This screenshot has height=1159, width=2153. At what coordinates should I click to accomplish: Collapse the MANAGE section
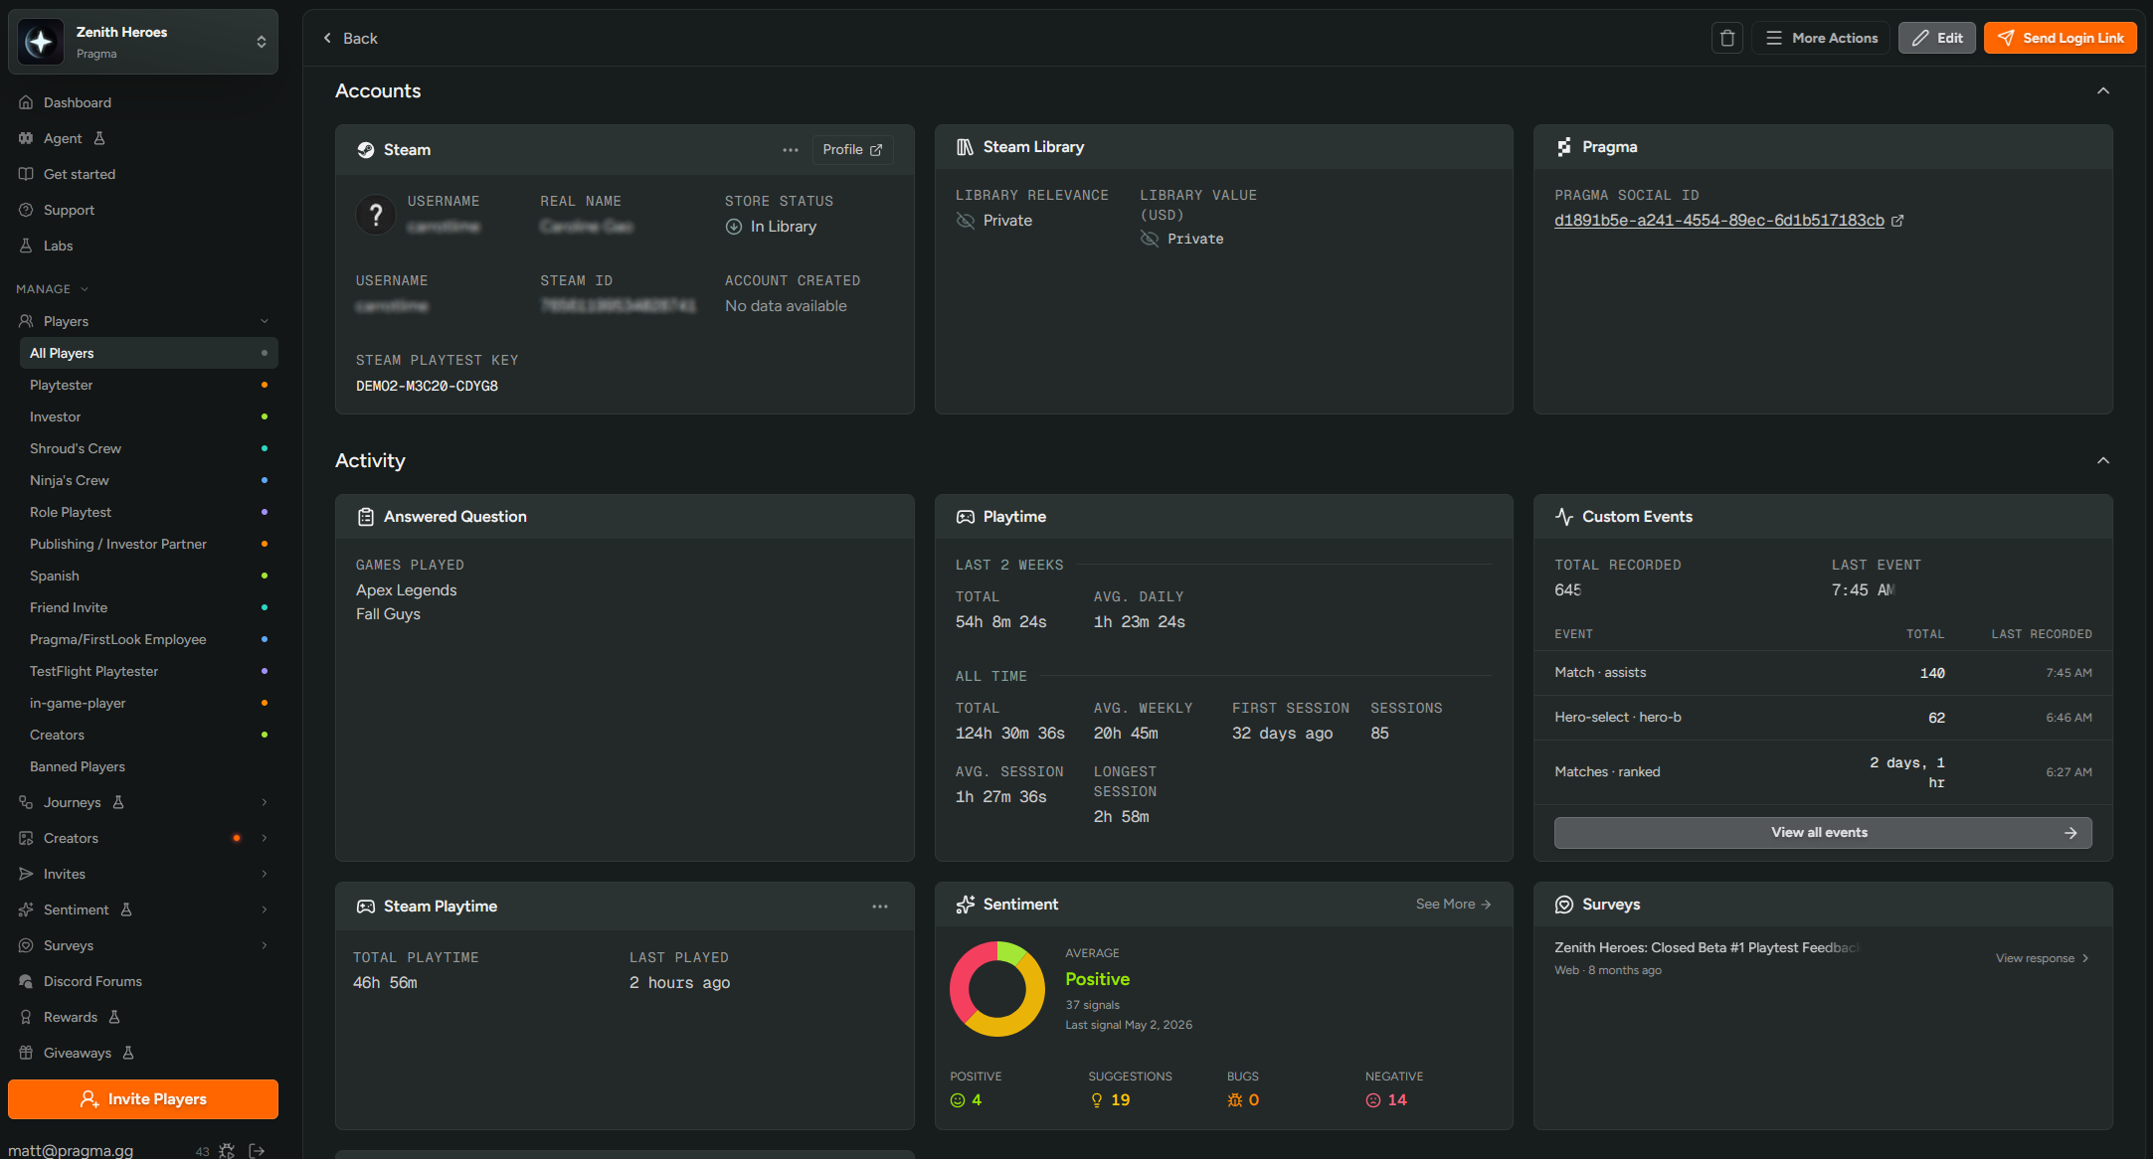(52, 289)
